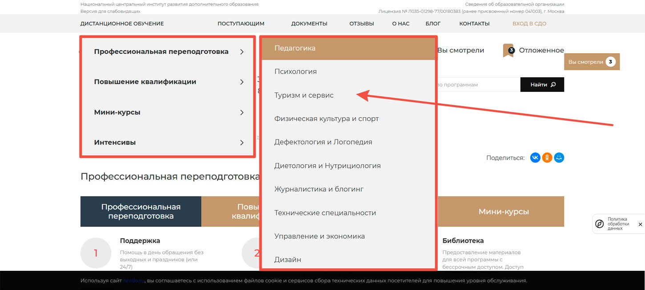Click the ncrdo.ru link in cookie notice
Screen dimensions: 645x290
(134, 281)
